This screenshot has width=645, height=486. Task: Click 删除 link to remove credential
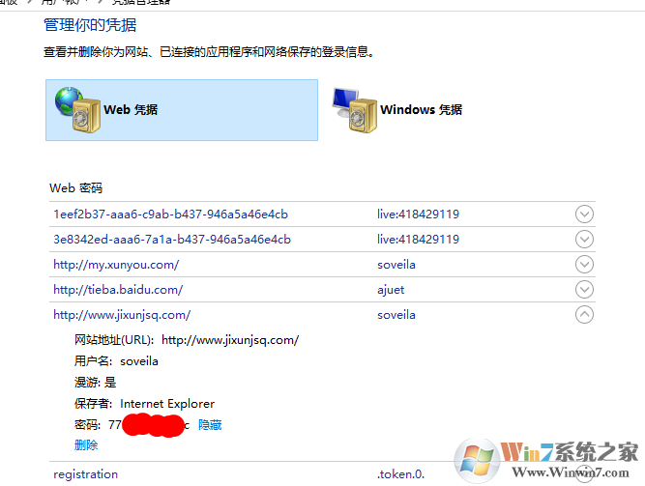86,444
